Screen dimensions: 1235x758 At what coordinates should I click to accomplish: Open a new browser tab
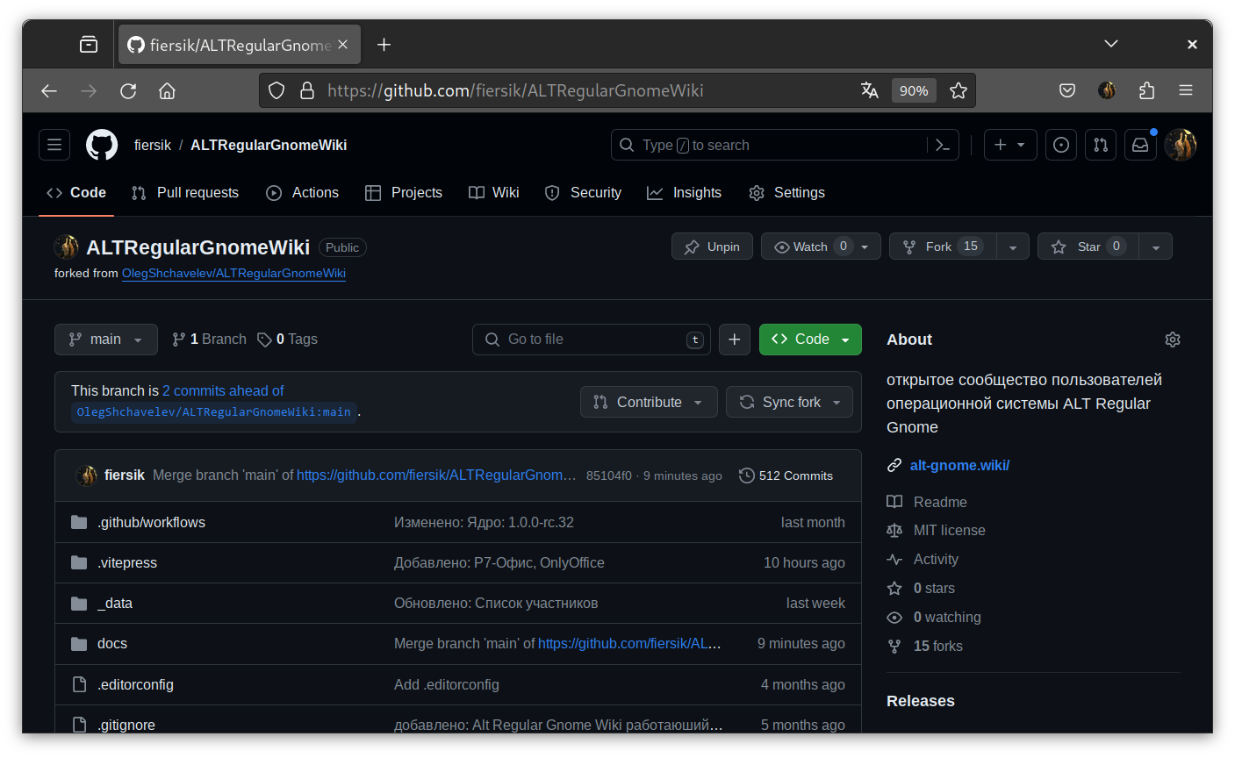384,45
